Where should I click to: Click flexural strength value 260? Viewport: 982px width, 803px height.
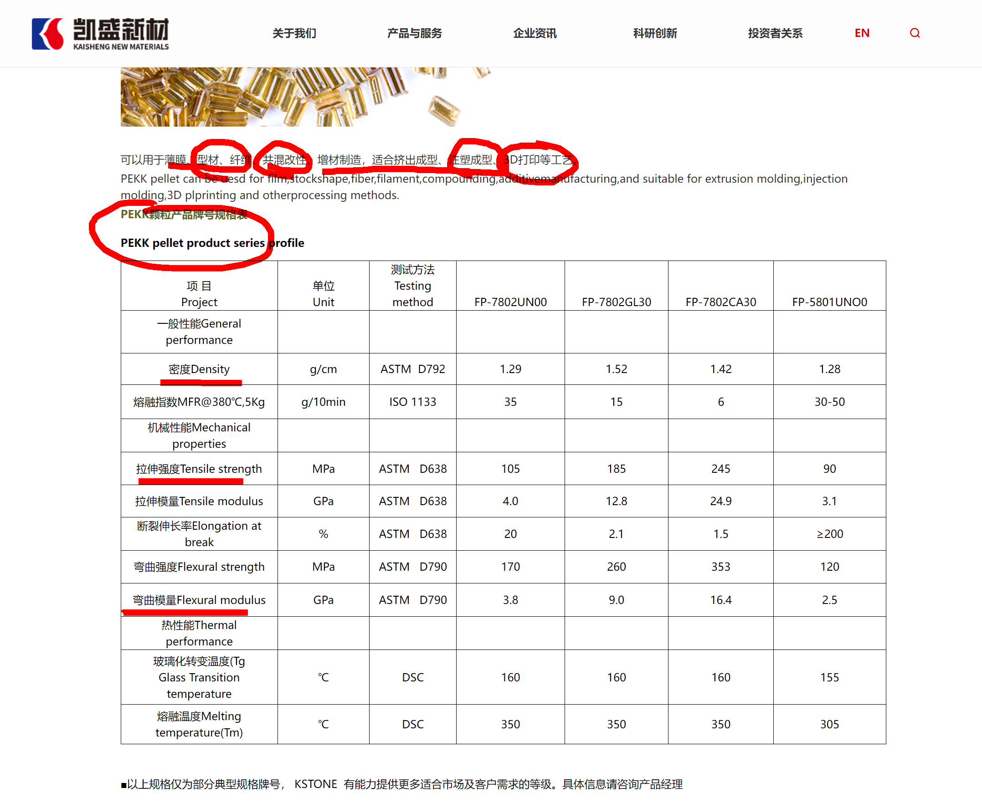617,567
